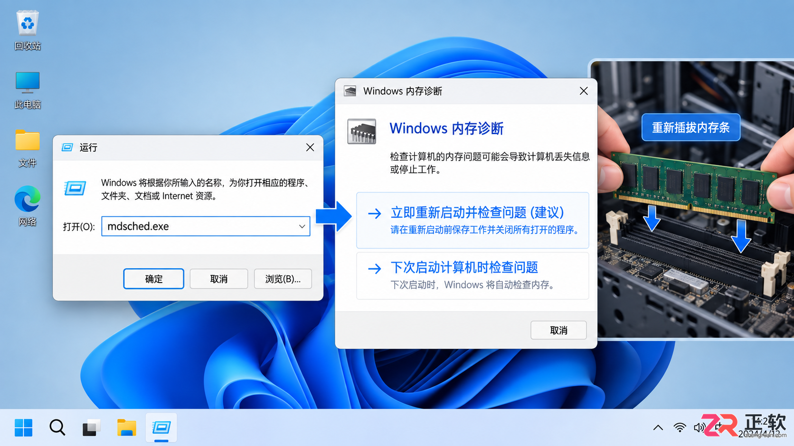Open taskbar Search
This screenshot has height=446, width=794.
coord(57,428)
